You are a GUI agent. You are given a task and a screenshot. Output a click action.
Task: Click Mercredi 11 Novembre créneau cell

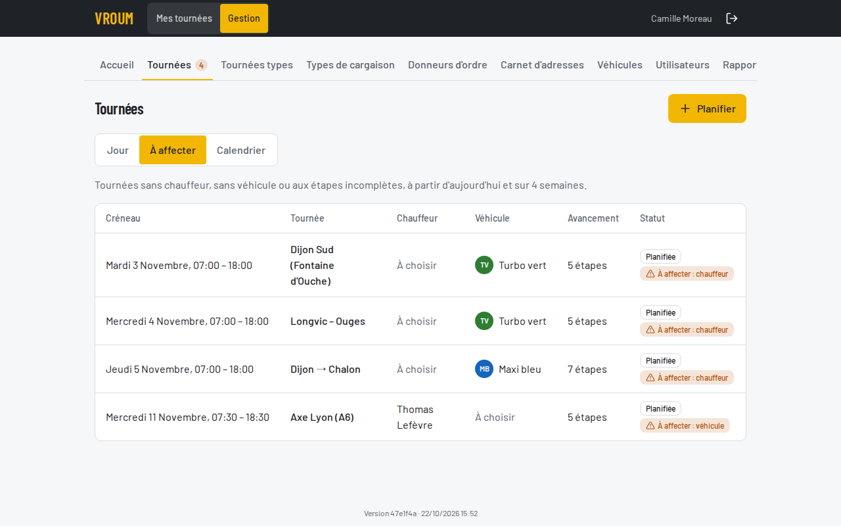pyautogui.click(x=187, y=417)
